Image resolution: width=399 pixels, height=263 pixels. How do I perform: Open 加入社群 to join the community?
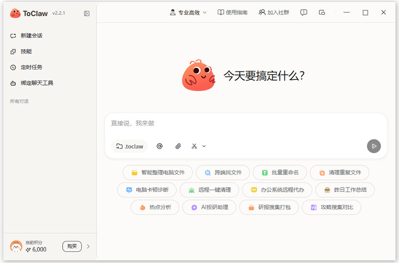(x=274, y=12)
